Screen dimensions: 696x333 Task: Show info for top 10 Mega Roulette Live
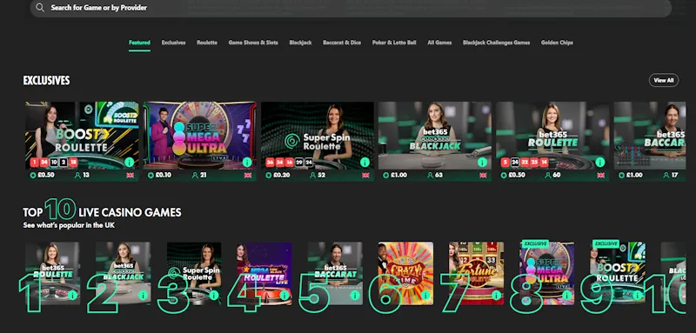coord(284,296)
